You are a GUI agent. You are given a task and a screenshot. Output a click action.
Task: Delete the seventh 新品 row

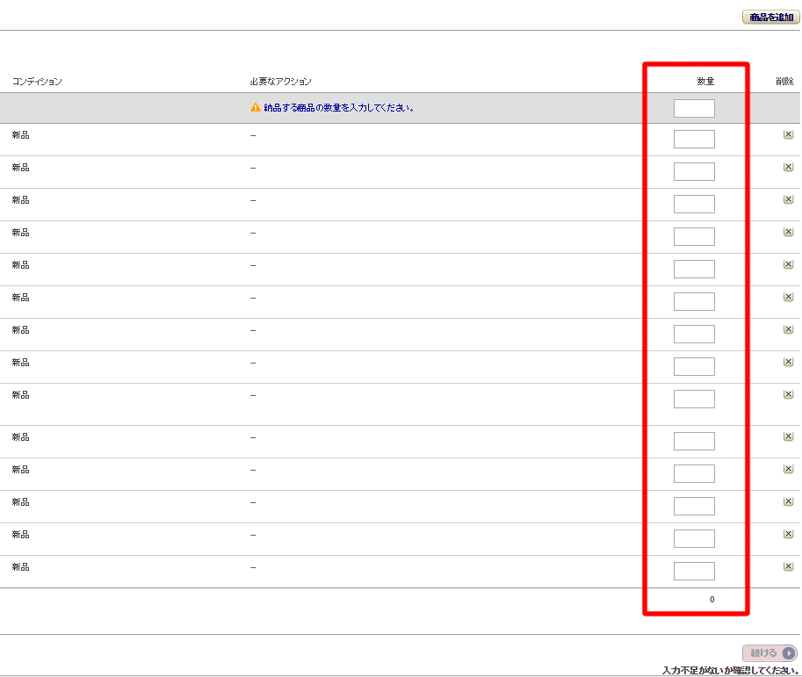788,329
